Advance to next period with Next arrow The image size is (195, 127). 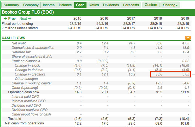26,19
